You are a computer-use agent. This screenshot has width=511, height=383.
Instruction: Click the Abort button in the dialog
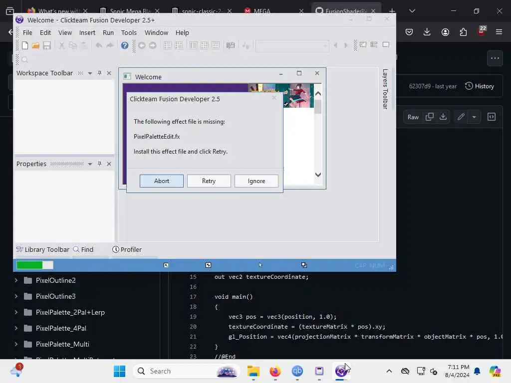point(162,181)
